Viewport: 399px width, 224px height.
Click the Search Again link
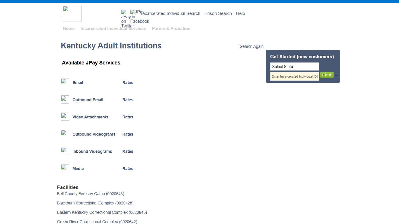tap(251, 46)
